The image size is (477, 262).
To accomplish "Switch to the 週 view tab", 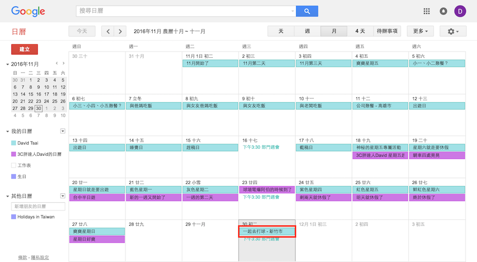I will coord(307,31).
